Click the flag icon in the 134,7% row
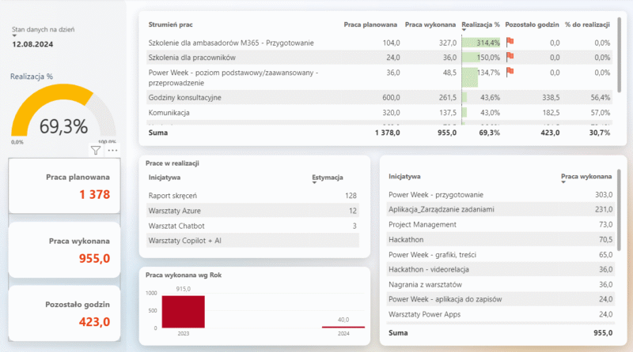The image size is (633, 352). [x=510, y=73]
